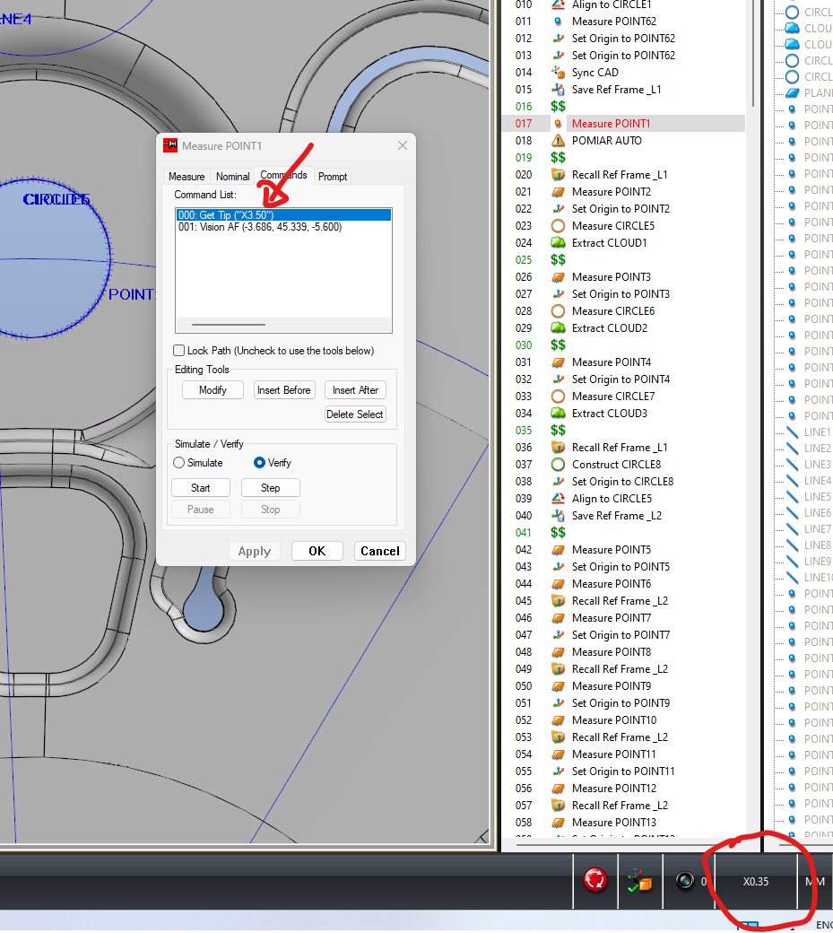This screenshot has height=933, width=833.
Task: Open the Nominal tab
Action: [232, 177]
